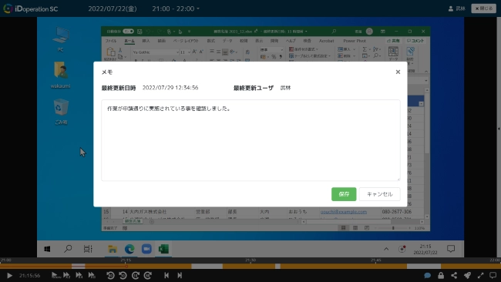This screenshot has height=282, width=501.
Task: Click the 2022/07/22(金) date in header
Action: pyautogui.click(x=113, y=8)
